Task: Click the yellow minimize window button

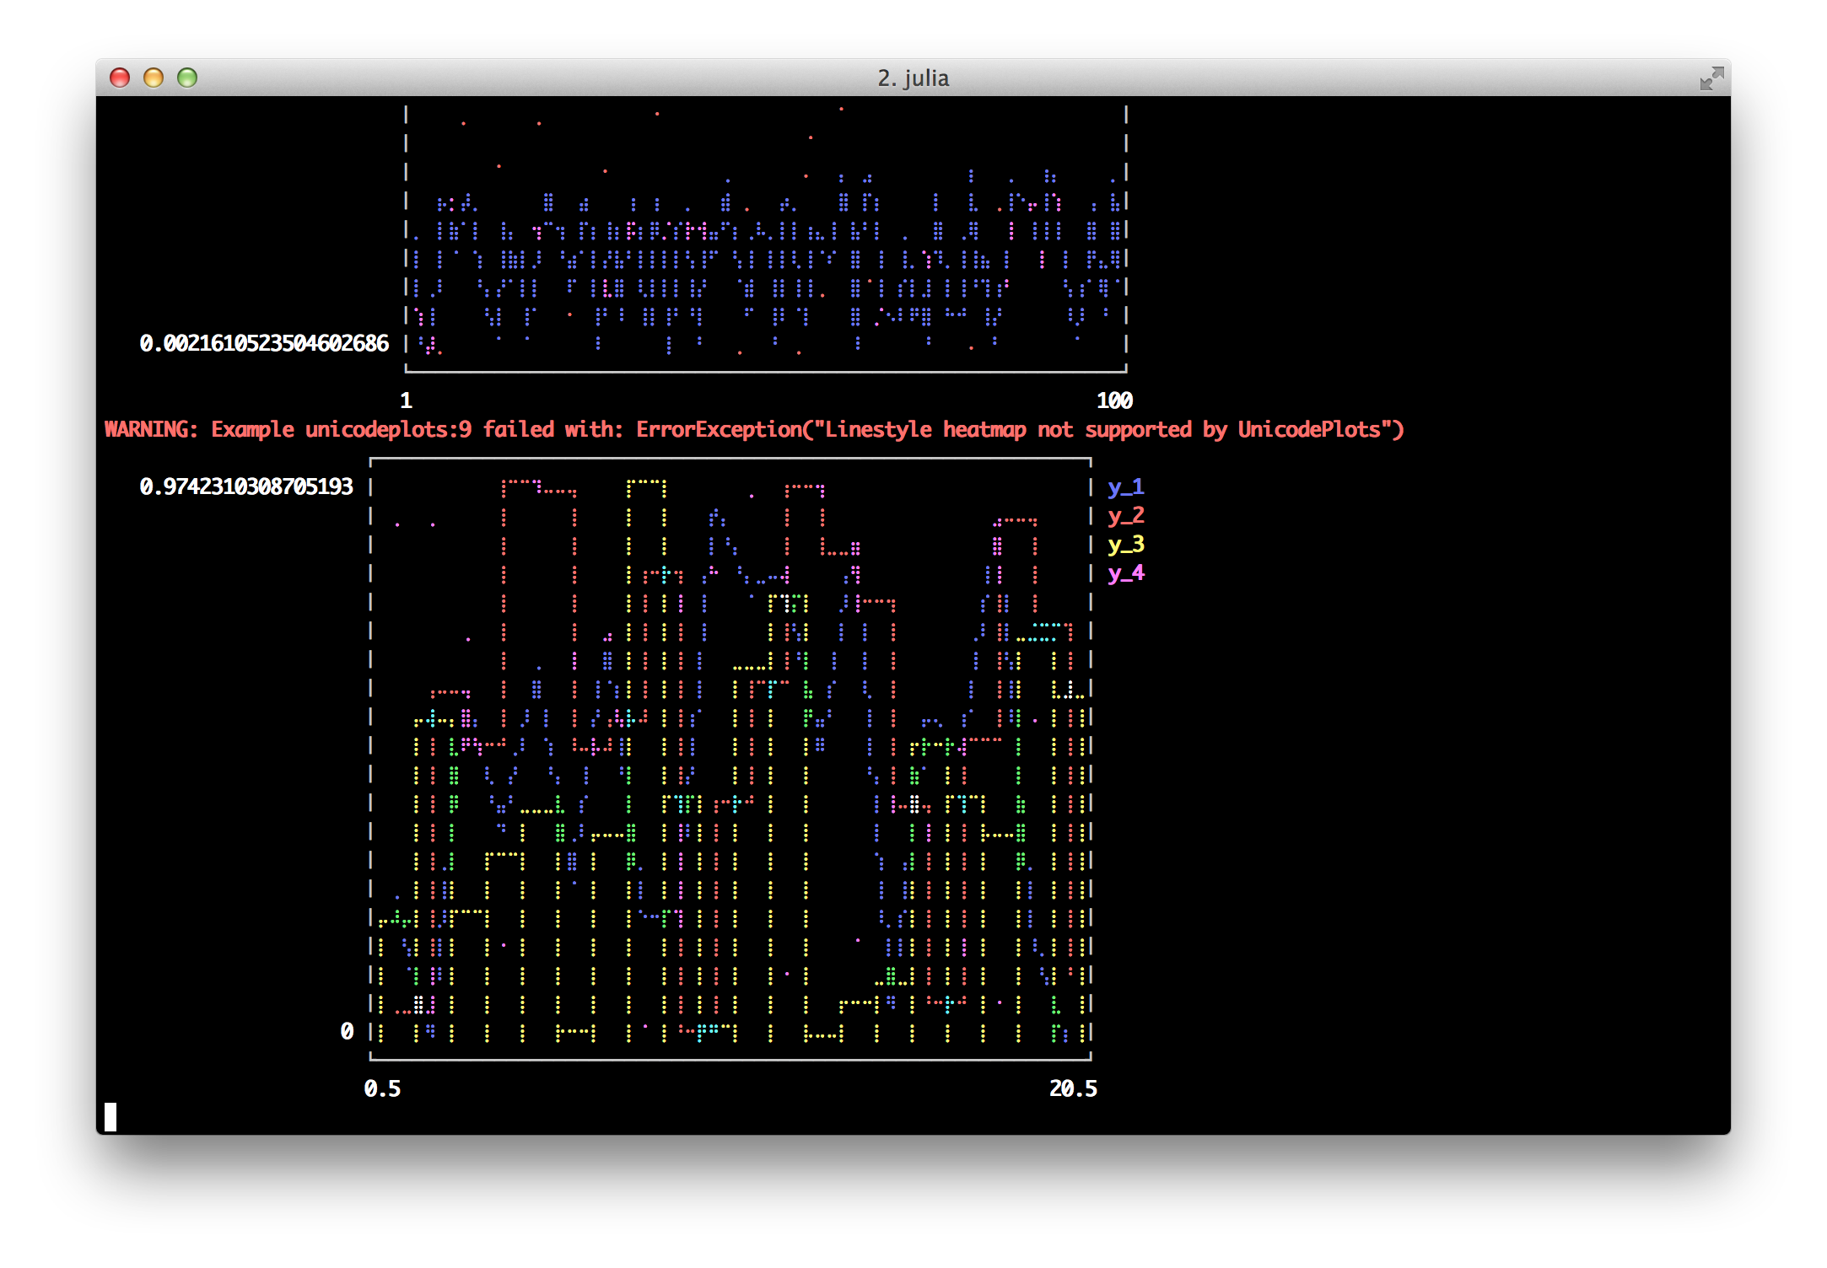Action: [154, 78]
